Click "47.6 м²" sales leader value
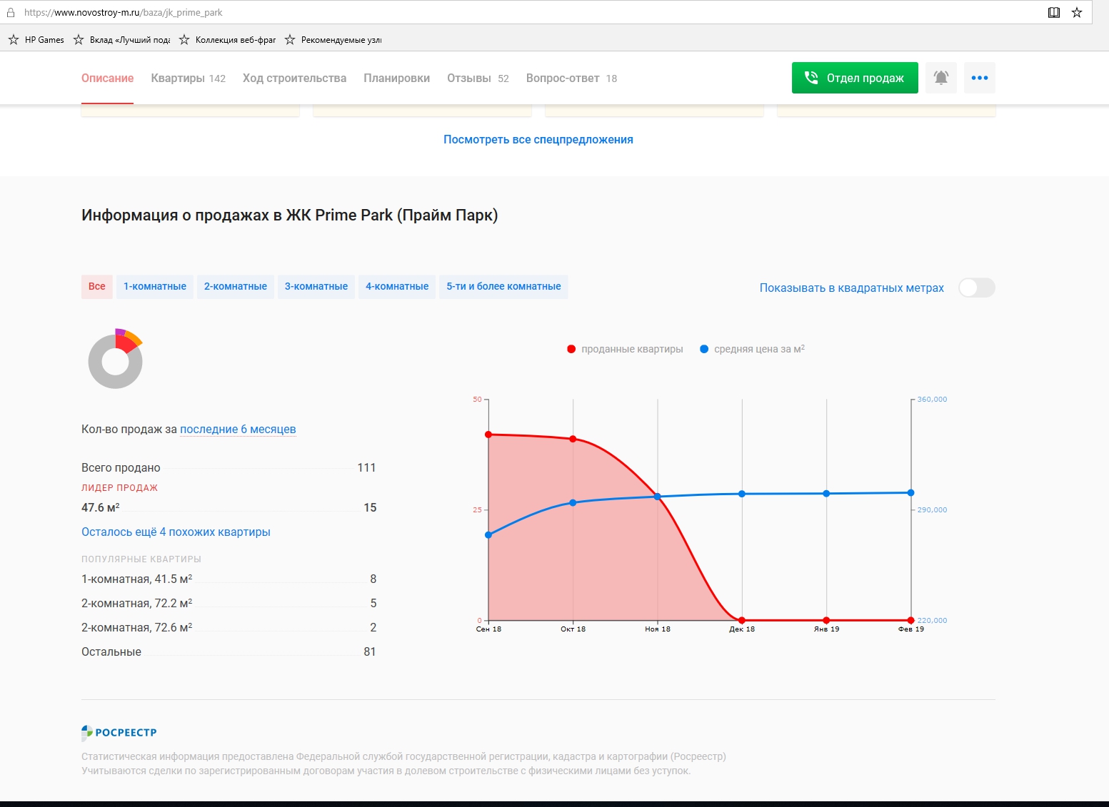Screen dimensions: 1109x807 point(101,508)
